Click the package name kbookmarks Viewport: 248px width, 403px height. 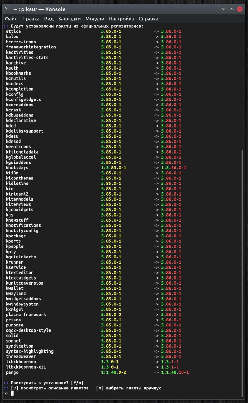coord(18,73)
